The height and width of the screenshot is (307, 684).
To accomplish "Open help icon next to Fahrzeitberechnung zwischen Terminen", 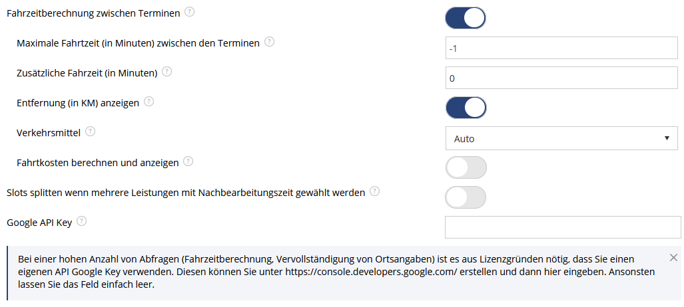I will pos(189,12).
